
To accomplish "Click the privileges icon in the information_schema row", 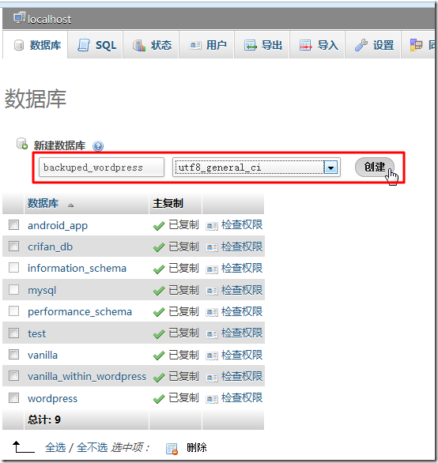I will (x=212, y=269).
